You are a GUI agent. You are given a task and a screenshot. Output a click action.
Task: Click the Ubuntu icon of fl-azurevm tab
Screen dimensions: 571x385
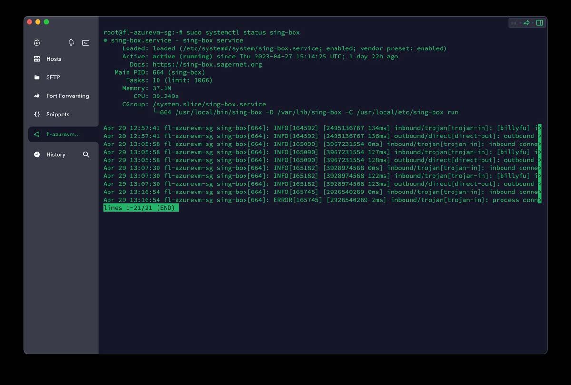point(37,135)
